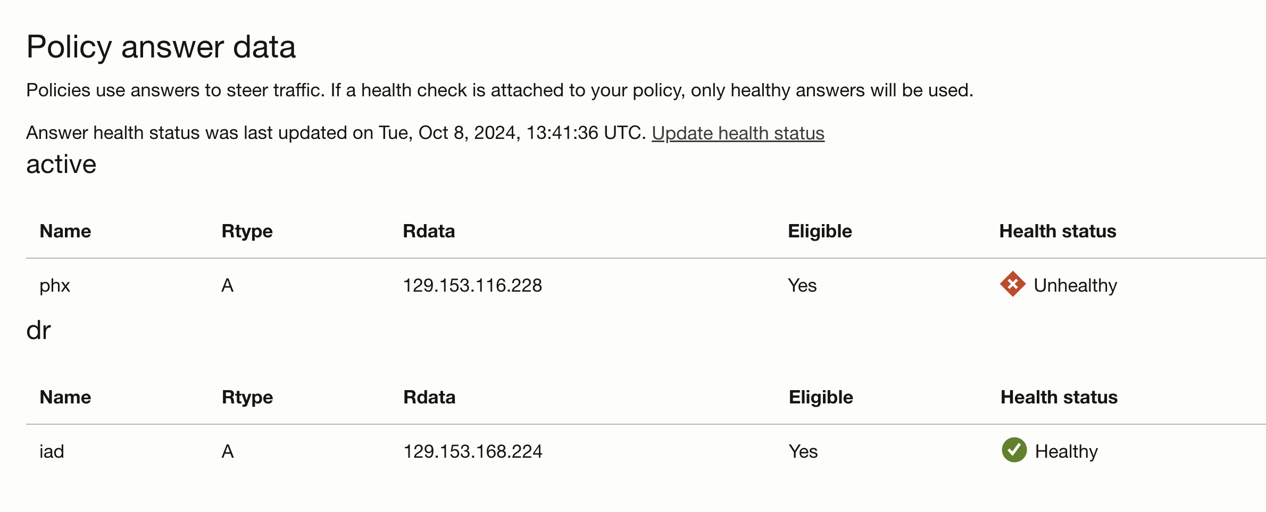1266x512 pixels.
Task: Click the Eligible Yes value for phx
Action: tap(802, 286)
